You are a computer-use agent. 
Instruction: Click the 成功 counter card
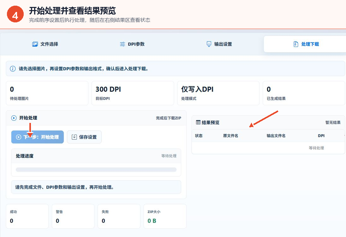click(27, 216)
